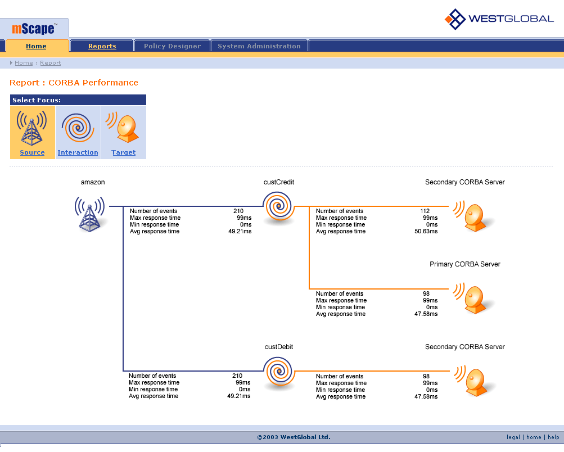The height and width of the screenshot is (452, 564).
Task: Open the help footer link
Action: coord(553,437)
